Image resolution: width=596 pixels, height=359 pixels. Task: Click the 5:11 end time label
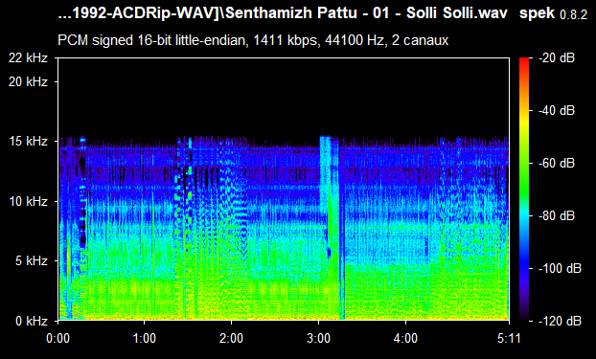click(x=509, y=338)
